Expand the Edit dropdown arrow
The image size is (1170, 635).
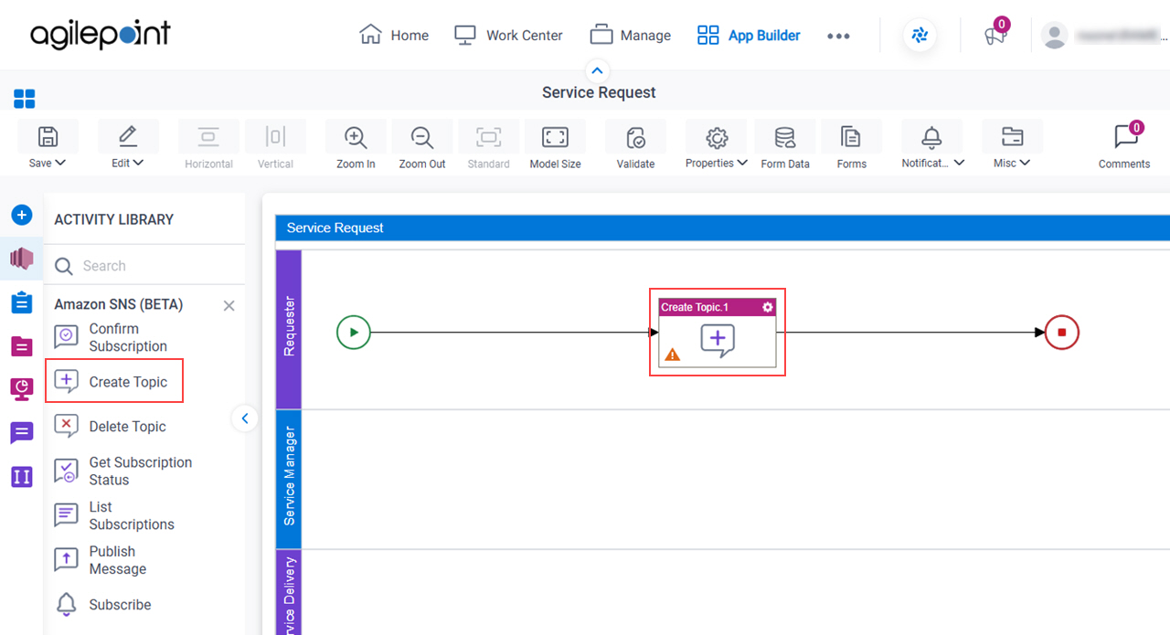(x=139, y=164)
